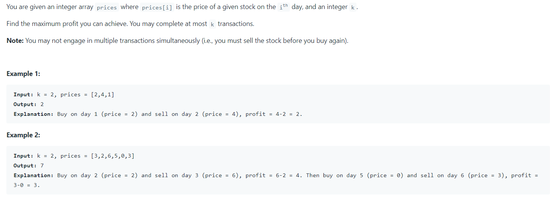Click the Example 1 "Input:" label

pos(23,94)
